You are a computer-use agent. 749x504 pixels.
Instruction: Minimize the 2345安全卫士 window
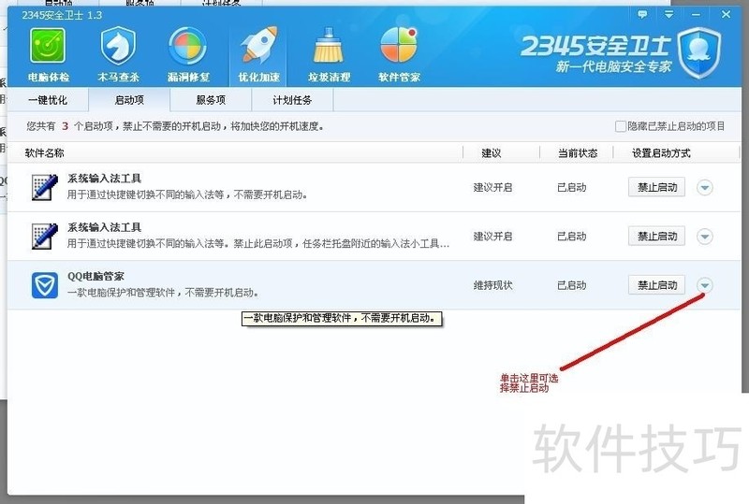[x=696, y=15]
